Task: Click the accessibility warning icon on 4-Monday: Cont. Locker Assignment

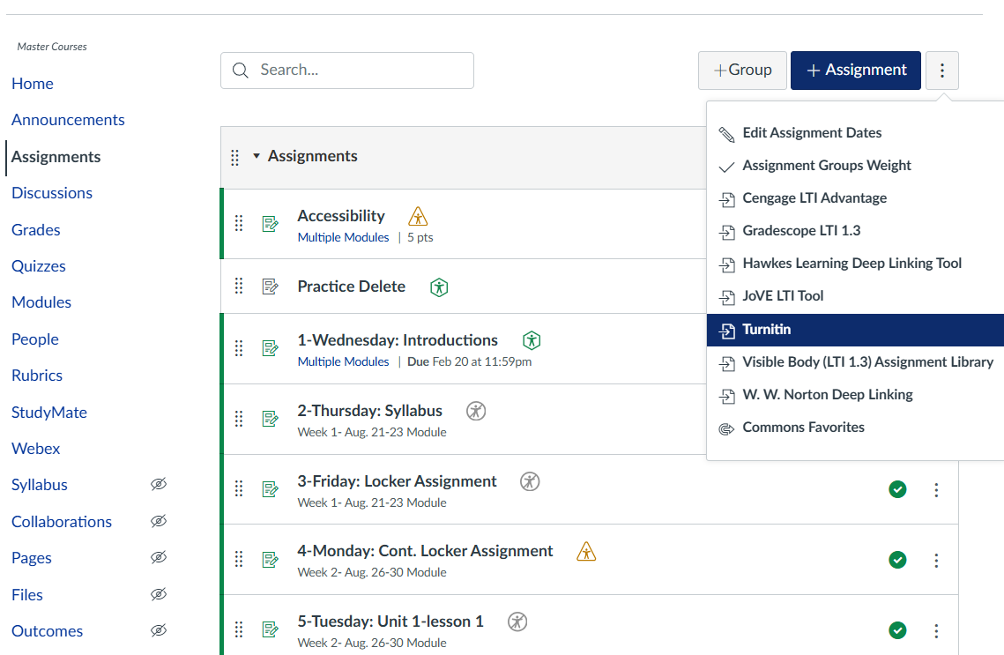Action: pyautogui.click(x=586, y=551)
